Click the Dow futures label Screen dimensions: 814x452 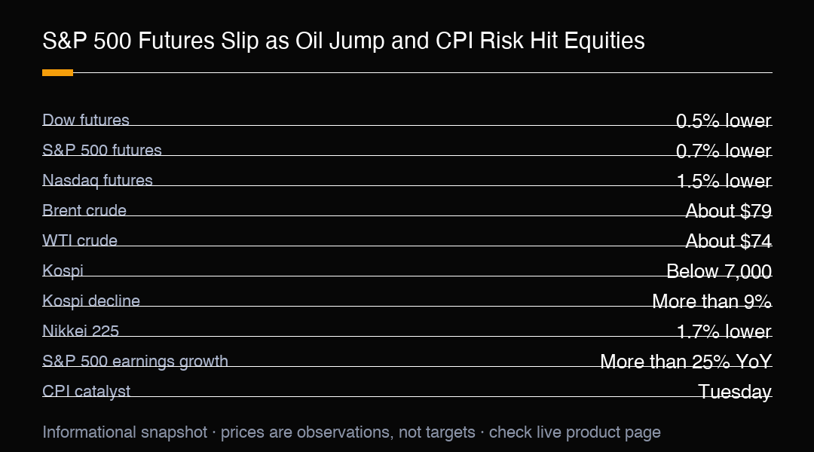(x=86, y=120)
